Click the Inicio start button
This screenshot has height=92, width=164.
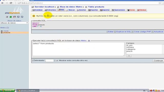point(7,90)
